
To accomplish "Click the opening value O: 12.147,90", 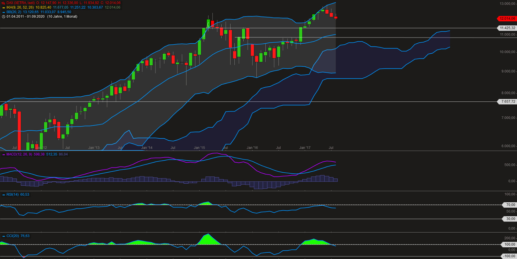I will point(47,3).
